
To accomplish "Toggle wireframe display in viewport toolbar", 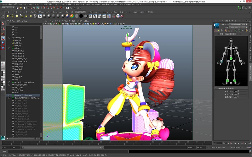I will tap(83, 24).
